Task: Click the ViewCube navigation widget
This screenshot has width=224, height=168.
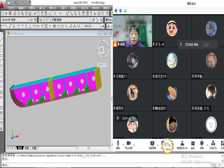Action: (x=102, y=50)
